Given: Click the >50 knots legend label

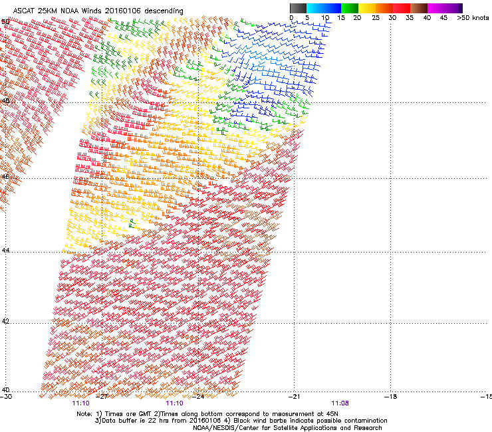Looking at the screenshot, I should pyautogui.click(x=473, y=18).
